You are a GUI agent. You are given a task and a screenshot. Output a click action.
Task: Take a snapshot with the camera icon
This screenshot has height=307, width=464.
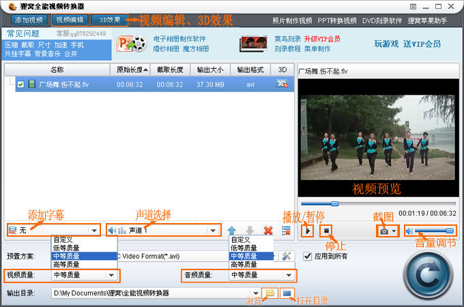[384, 231]
